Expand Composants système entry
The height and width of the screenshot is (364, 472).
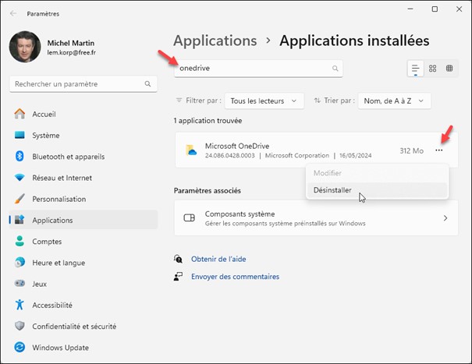pyautogui.click(x=445, y=218)
